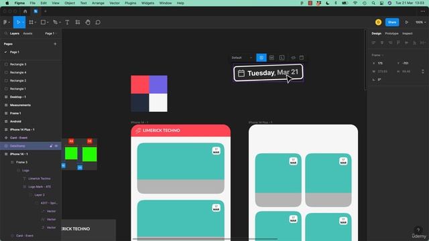Toggle constrain proportions for width and height
This screenshot has width=429, height=241.
pyautogui.click(x=422, y=72)
